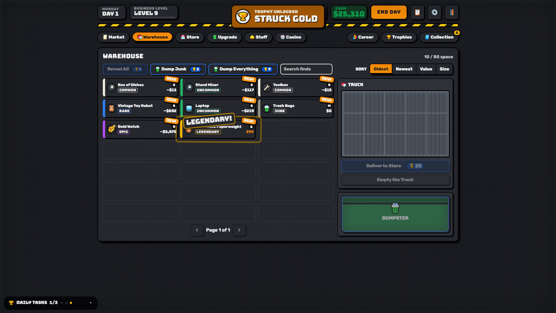Click the Stand Mixer UNCOMMON badge
This screenshot has width=556, height=313.
(x=208, y=90)
